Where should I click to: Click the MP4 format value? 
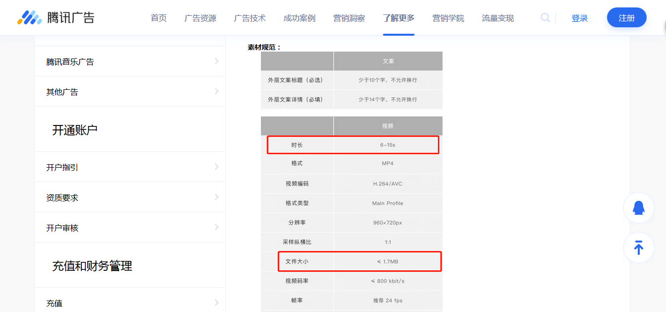pos(388,163)
